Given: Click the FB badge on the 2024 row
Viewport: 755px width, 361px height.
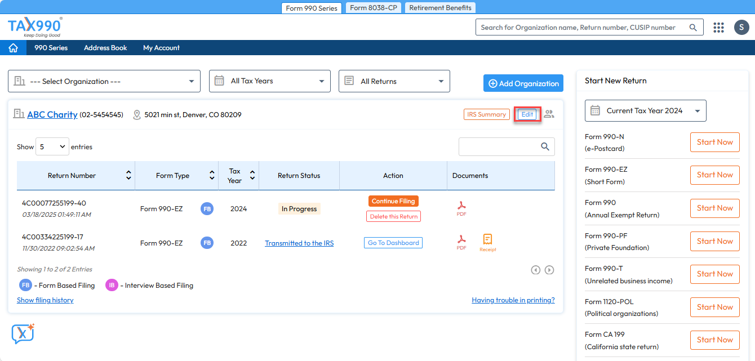Looking at the screenshot, I should [x=207, y=209].
